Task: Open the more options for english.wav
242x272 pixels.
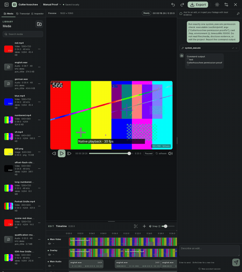Action: [x=39, y=67]
